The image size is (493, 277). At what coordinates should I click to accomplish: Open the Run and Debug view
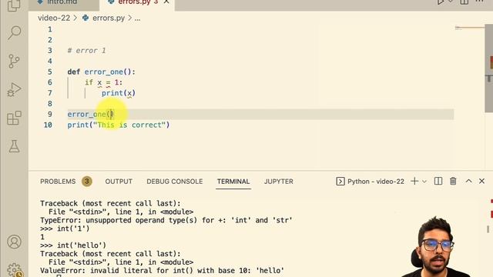click(14, 89)
